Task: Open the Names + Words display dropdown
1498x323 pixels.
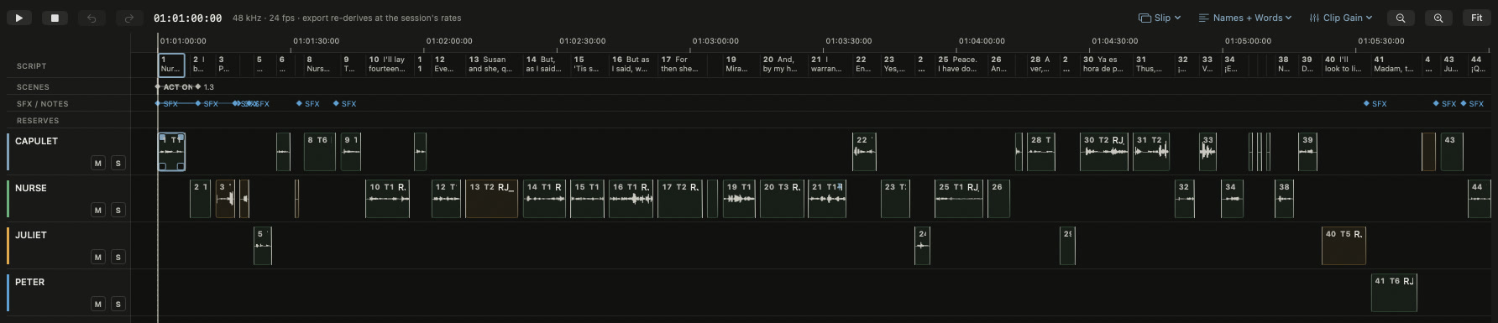Action: pos(1245,18)
